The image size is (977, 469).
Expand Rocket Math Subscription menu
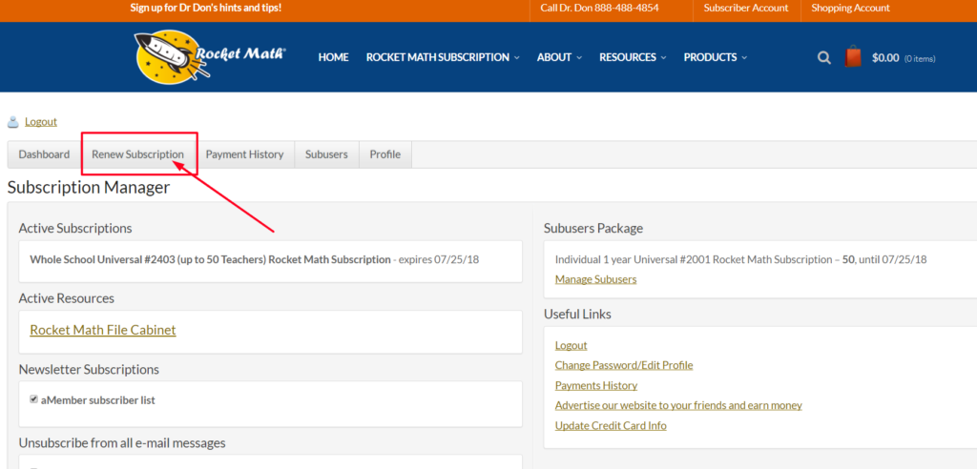(443, 57)
